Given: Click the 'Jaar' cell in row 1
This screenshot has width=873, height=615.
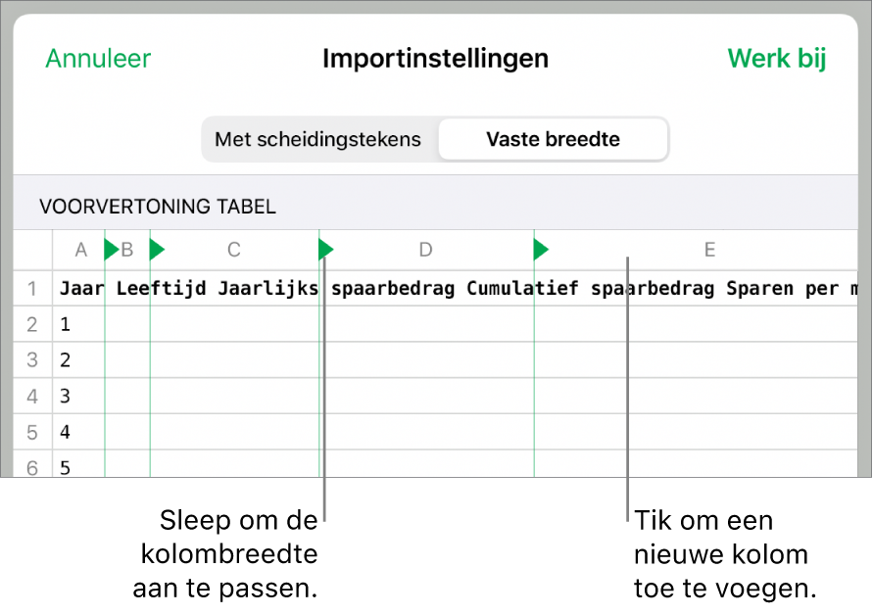Looking at the screenshot, I should (x=80, y=289).
